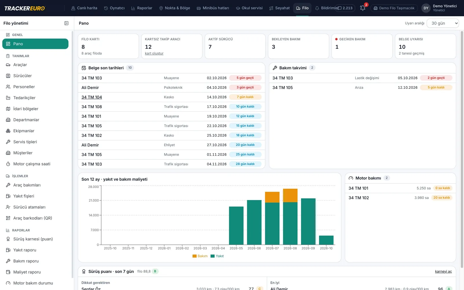Open Araç bakımları in the sidebar

point(35,185)
